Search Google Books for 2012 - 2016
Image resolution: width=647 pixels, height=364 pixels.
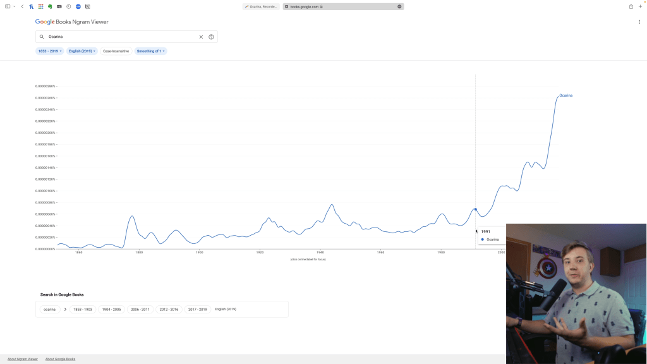pyautogui.click(x=169, y=310)
